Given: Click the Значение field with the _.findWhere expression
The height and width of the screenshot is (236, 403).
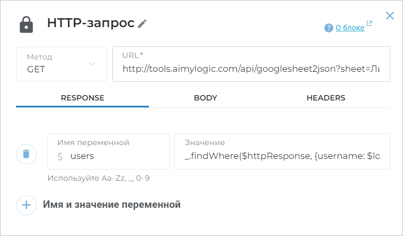Looking at the screenshot, I should pos(282,156).
